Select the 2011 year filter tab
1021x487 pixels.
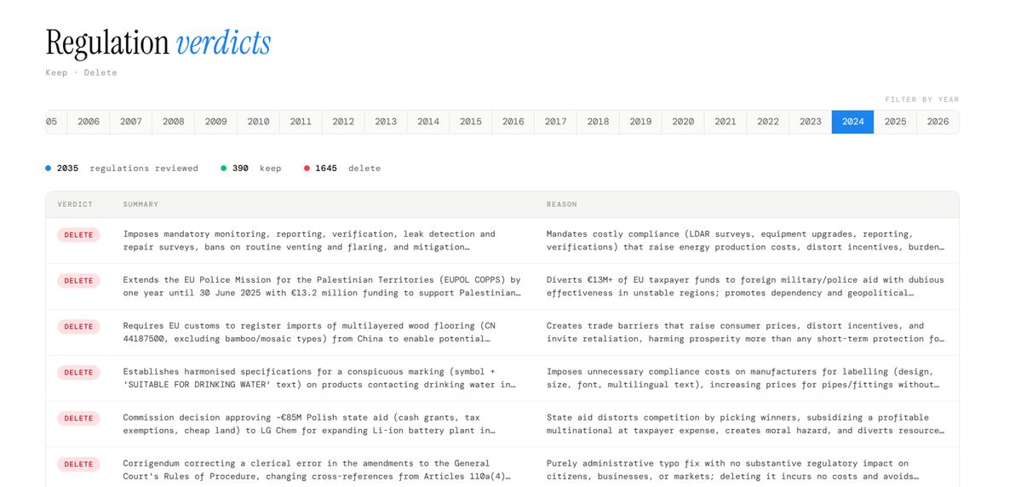[x=301, y=122]
